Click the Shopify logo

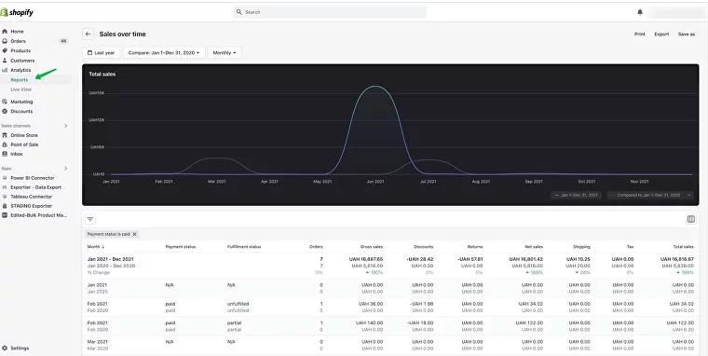[17, 12]
